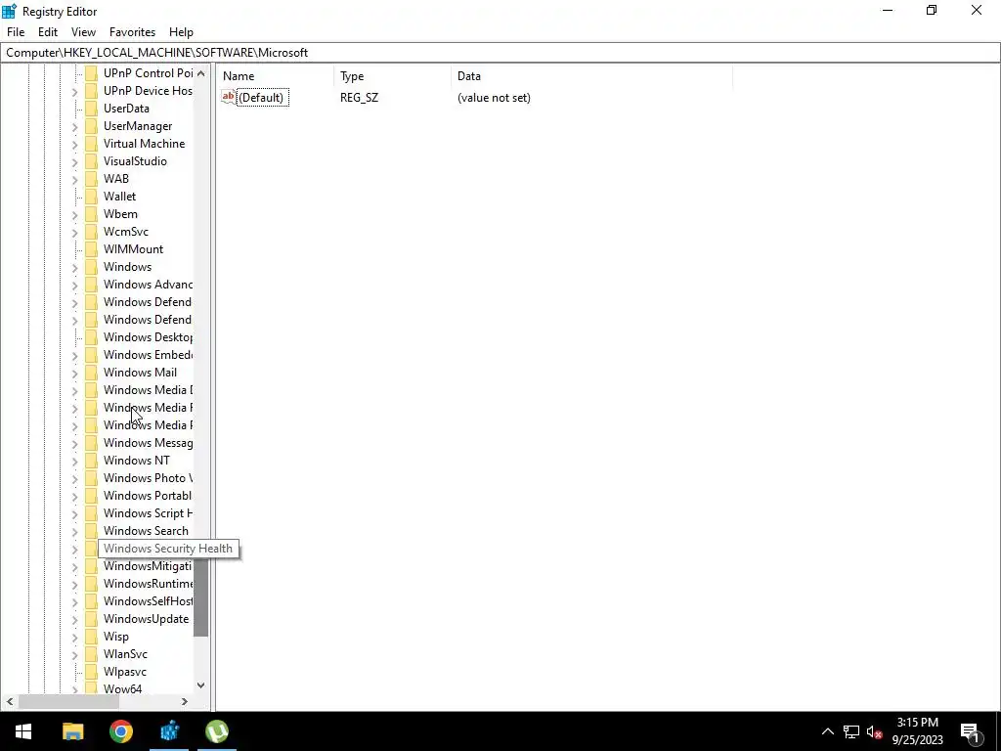This screenshot has height=751, width=1001.
Task: Expand the Windows NT key
Action: click(74, 462)
